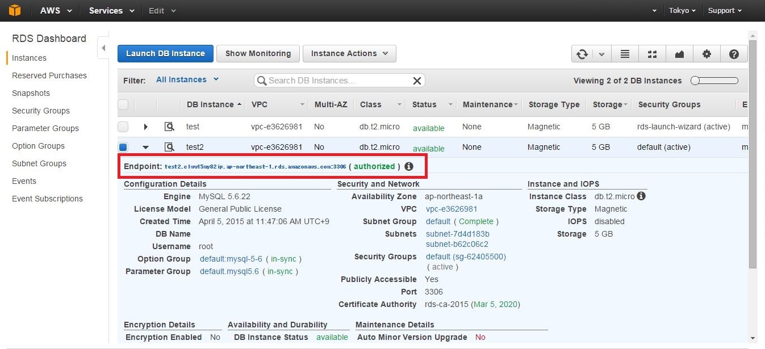The height and width of the screenshot is (349, 765).
Task: Sort by the DB Instance column header
Action: pyautogui.click(x=215, y=104)
